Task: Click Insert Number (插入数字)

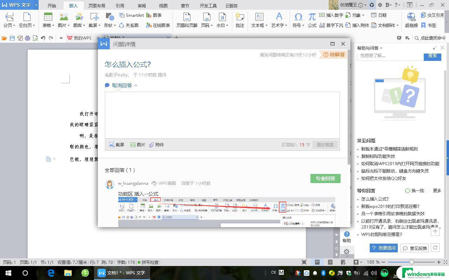Action: click(331, 15)
